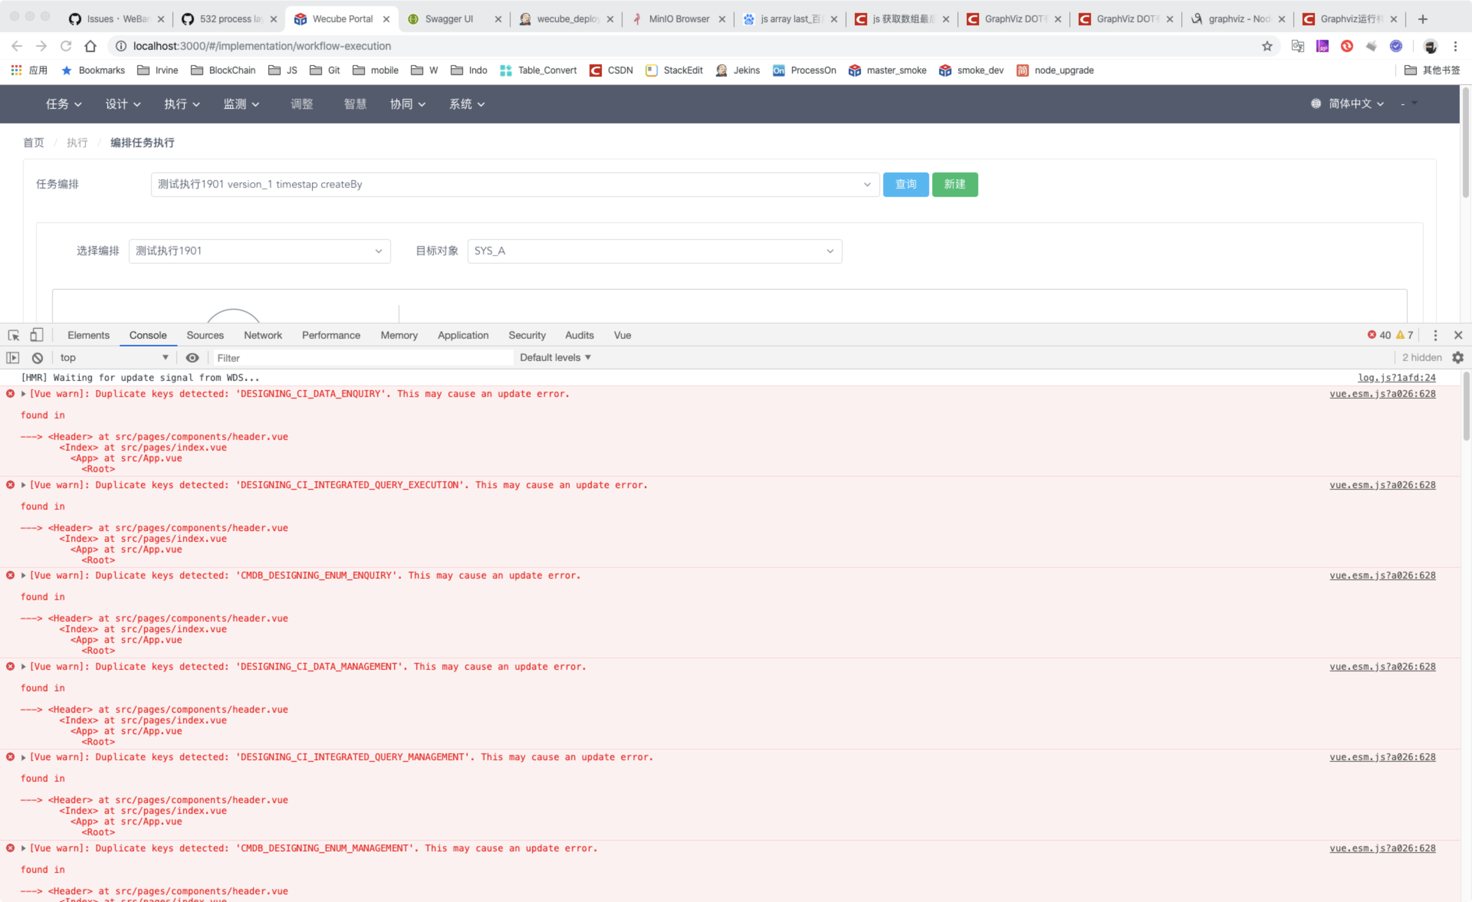Open the 设计 navigation menu

coord(123,104)
